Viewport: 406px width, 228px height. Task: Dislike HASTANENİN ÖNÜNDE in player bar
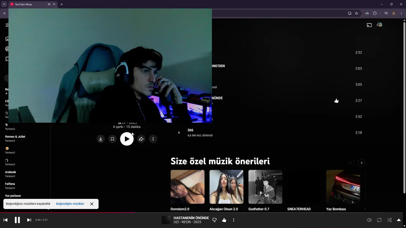[x=214, y=220]
